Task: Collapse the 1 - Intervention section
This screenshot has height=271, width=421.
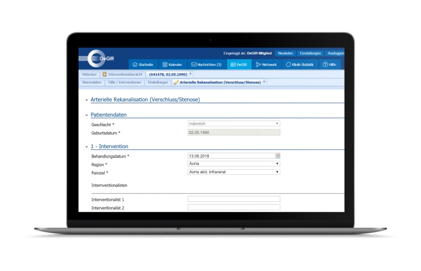Action: point(86,147)
